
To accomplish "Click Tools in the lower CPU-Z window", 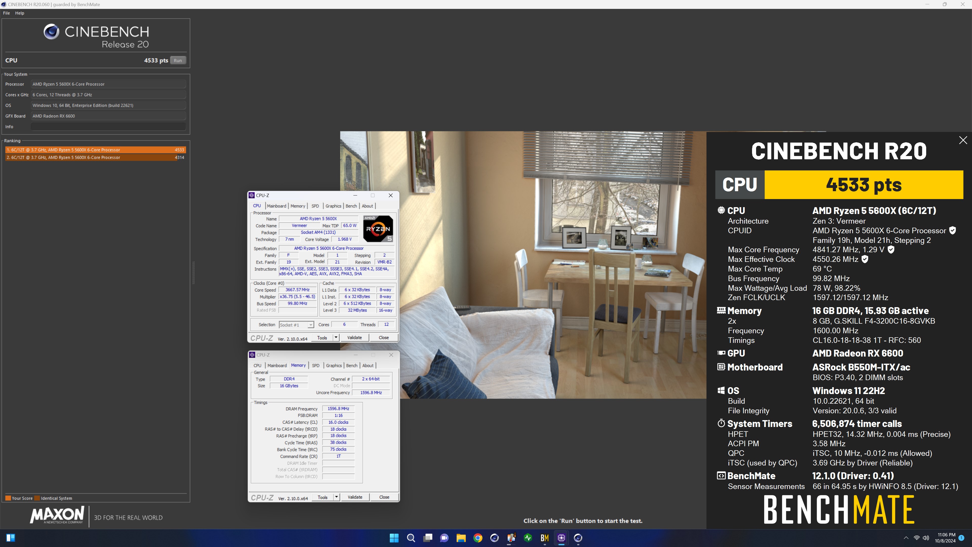I will 323,497.
